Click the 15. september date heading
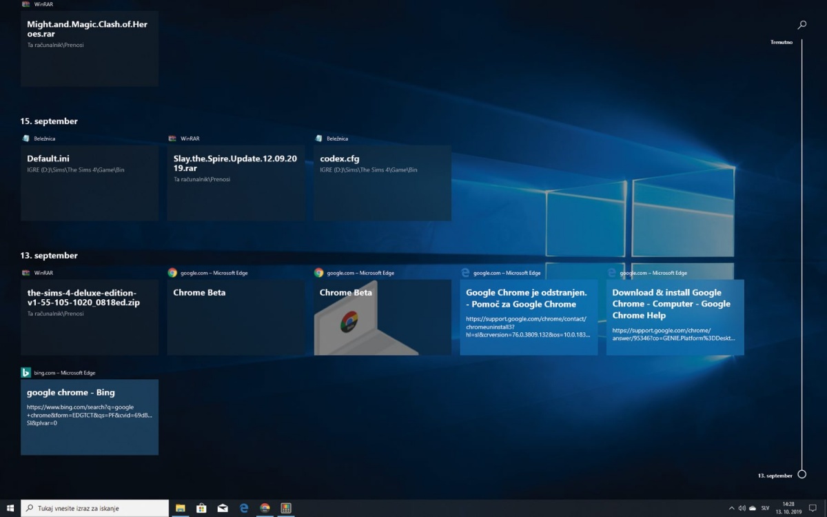This screenshot has width=827, height=517. (49, 121)
